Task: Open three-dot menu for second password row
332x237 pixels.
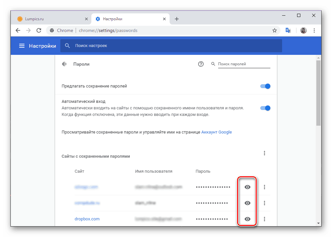Action: click(264, 203)
